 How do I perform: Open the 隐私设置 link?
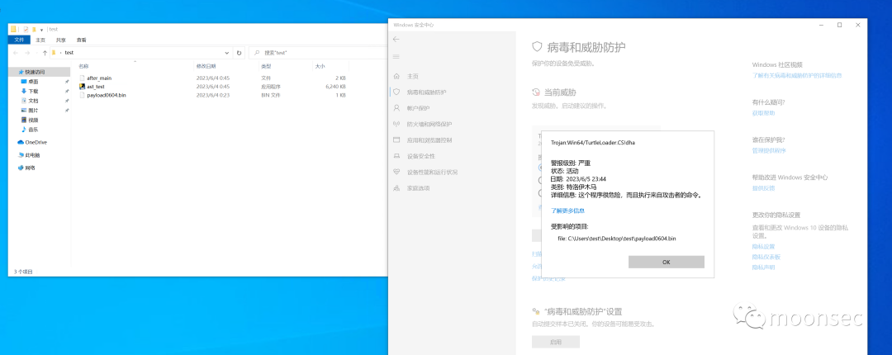pos(763,246)
